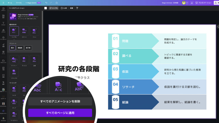This screenshot has height=123, width=219.
Task: Click the シンプル animation toolbar button
Action: point(54,8)
